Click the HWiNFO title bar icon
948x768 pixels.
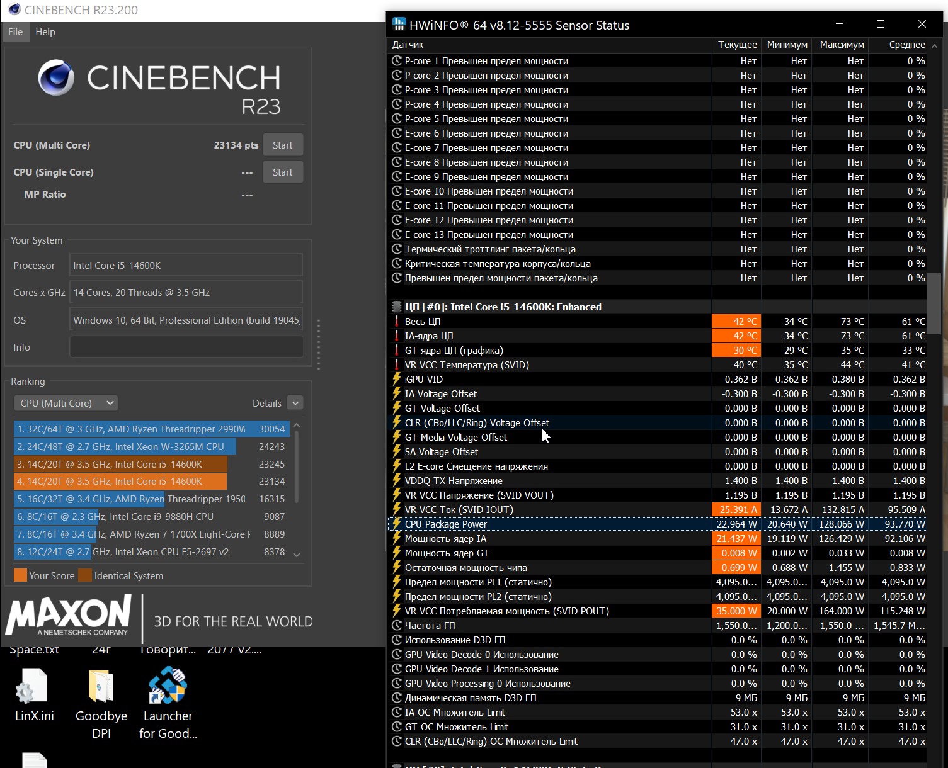click(x=399, y=25)
